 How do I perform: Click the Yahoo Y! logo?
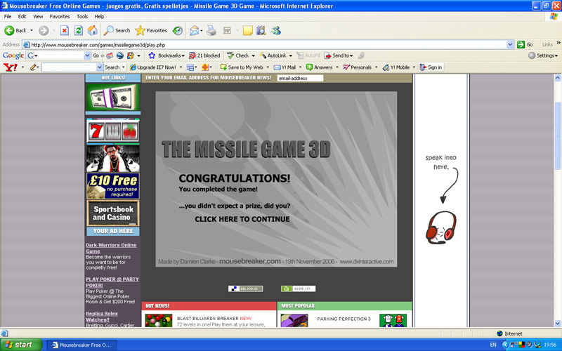[x=10, y=67]
